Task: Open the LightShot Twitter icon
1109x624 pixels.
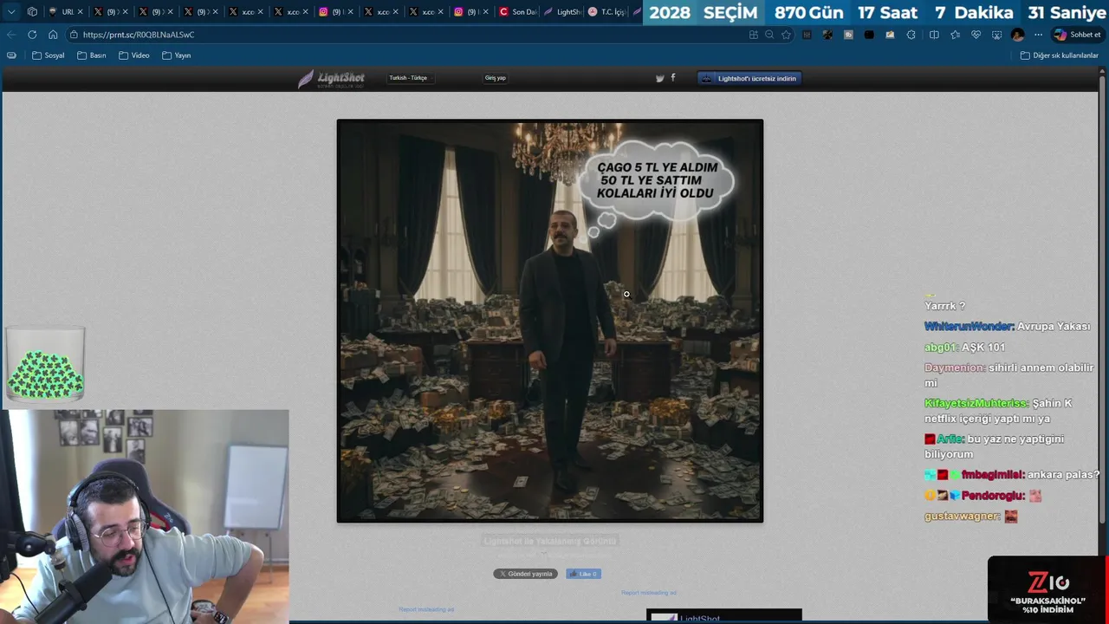Action: [659, 78]
